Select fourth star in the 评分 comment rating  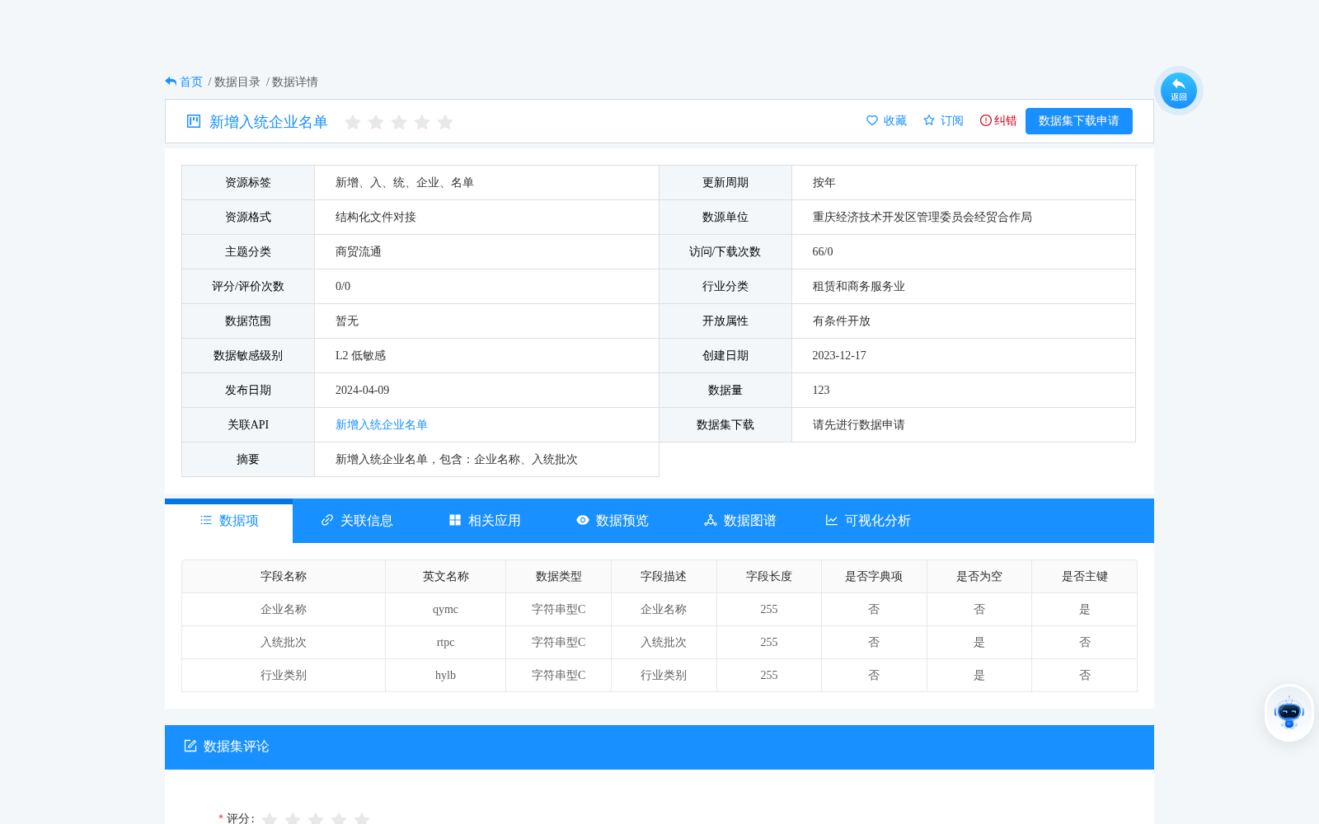tap(339, 818)
